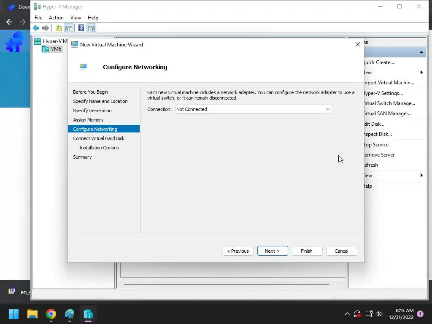432x324 pixels.
Task: Jump to the Summary step
Action: click(x=82, y=157)
